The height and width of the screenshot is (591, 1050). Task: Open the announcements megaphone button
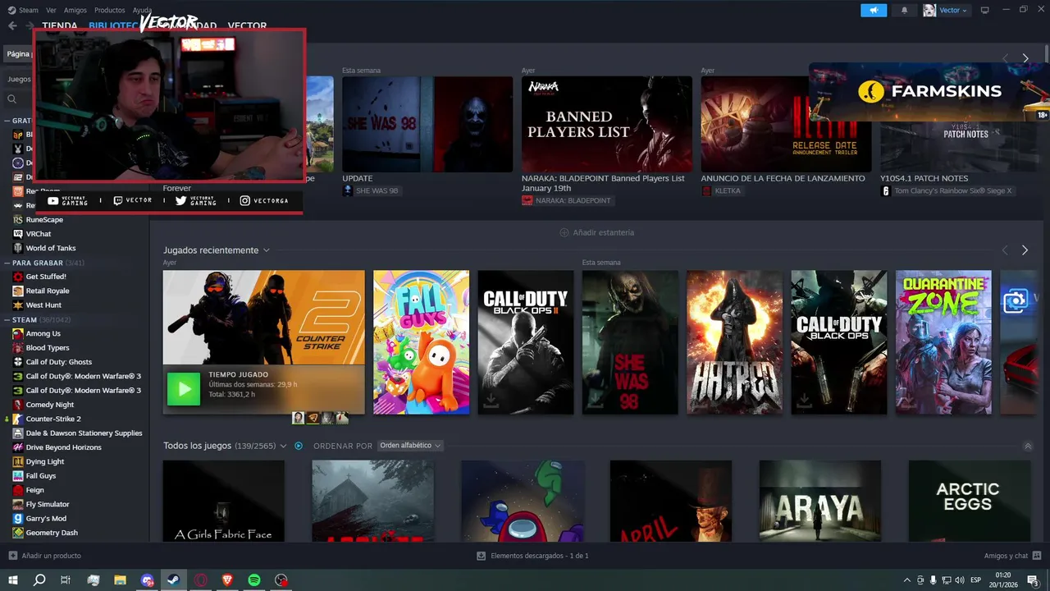click(x=874, y=10)
